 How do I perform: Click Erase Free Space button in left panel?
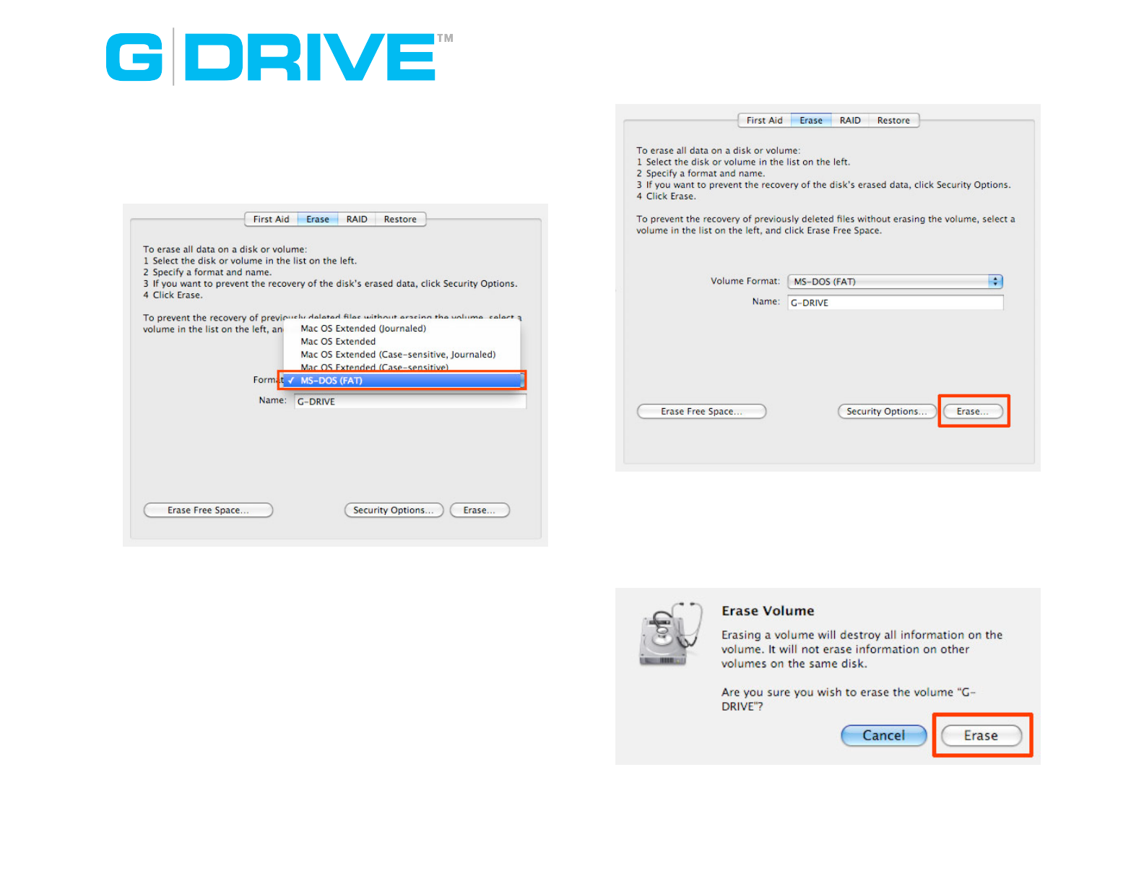tap(208, 511)
